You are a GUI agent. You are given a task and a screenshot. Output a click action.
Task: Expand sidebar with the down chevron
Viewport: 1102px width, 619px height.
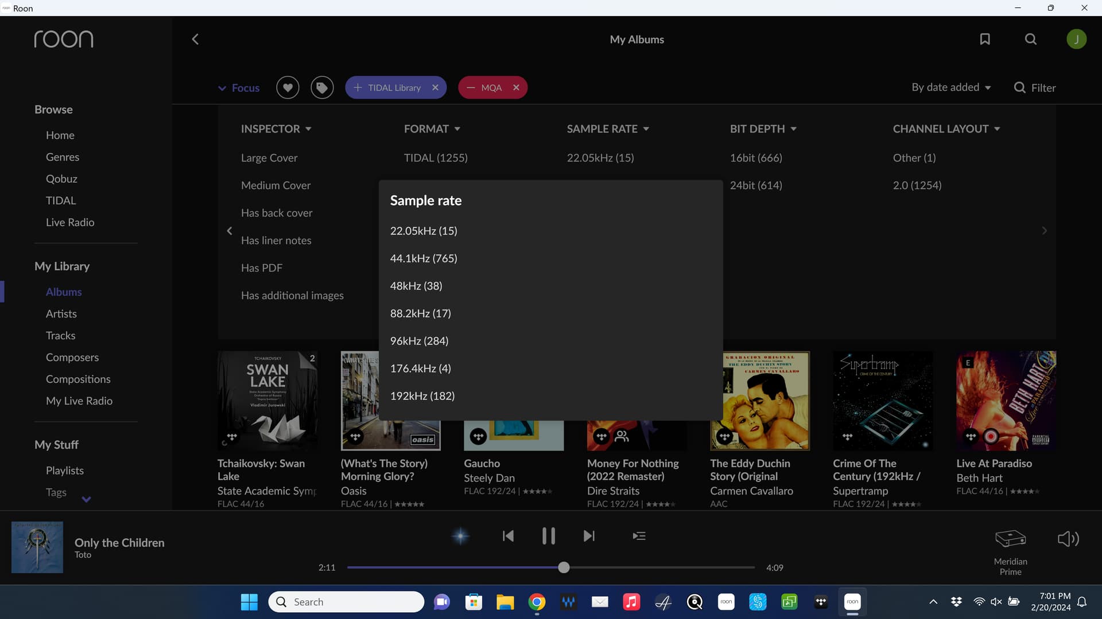(86, 499)
